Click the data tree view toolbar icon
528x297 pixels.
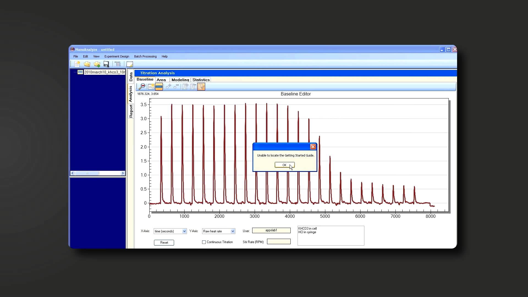(x=118, y=64)
